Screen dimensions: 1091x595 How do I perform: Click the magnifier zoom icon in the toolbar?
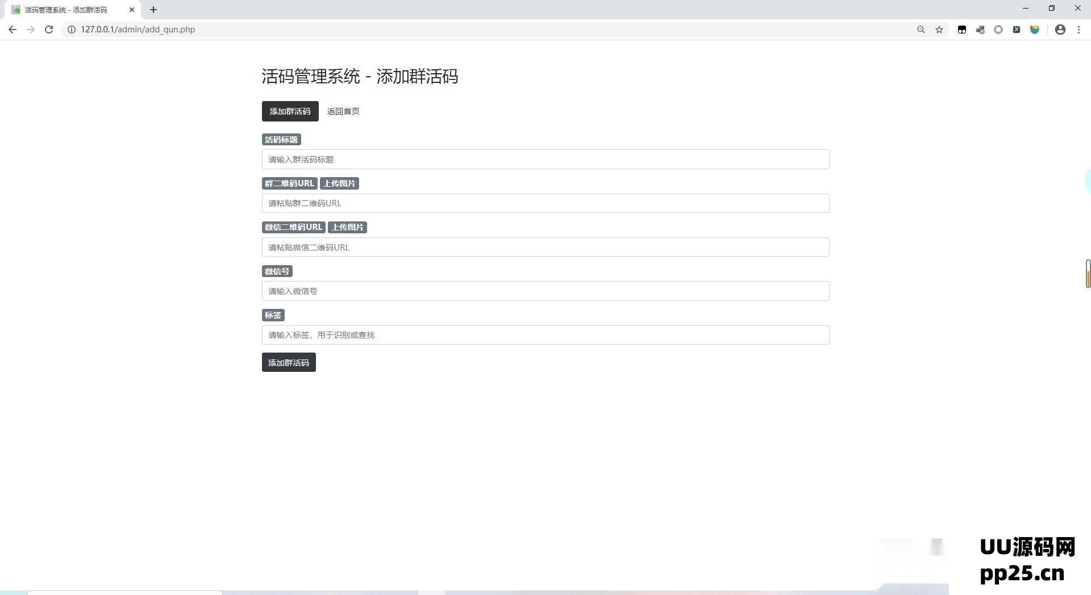click(x=921, y=29)
